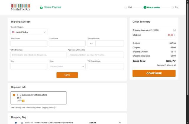The height and width of the screenshot is (124, 189).
Task: Focus the First Name field
Action: (x=29, y=43)
